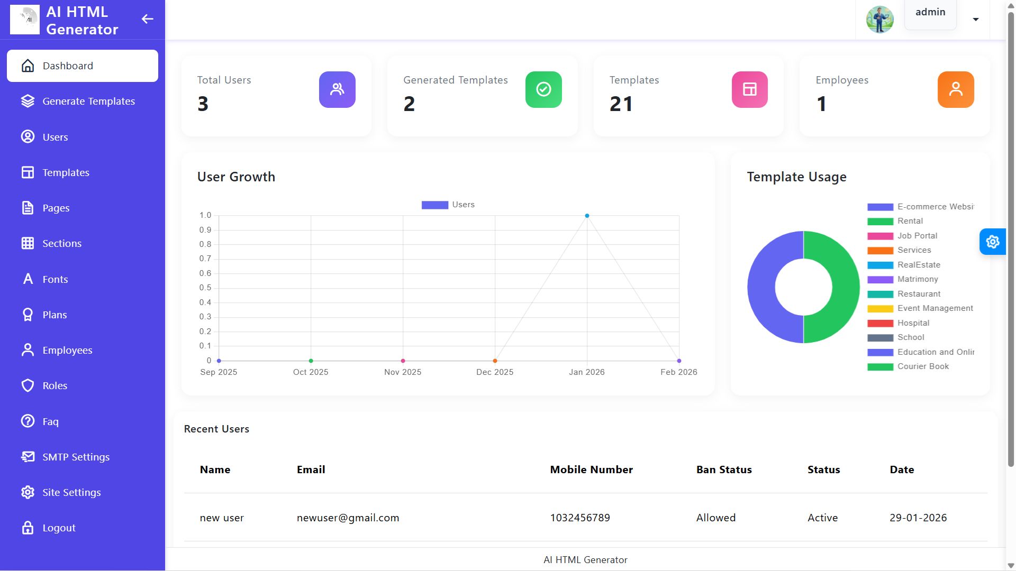Toggle Rental legend item in Template Usage
The image size is (1016, 571).
click(x=909, y=221)
